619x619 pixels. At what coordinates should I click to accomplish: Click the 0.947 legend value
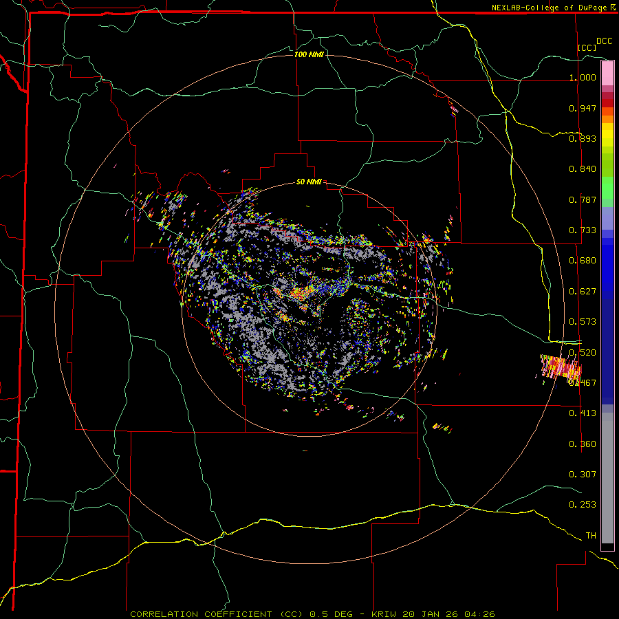pyautogui.click(x=583, y=108)
